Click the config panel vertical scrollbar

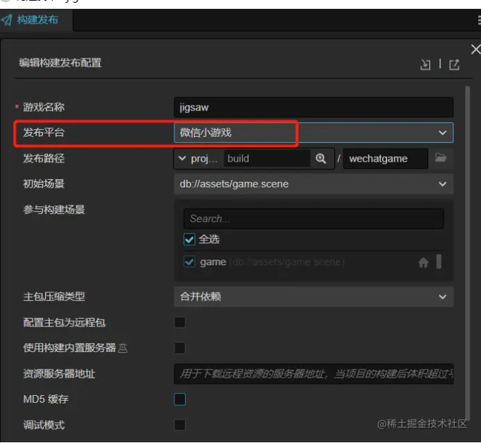click(468, 254)
